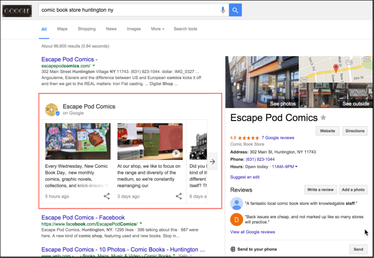
Task: Click See outside street view image
Action: [x=336, y=95]
